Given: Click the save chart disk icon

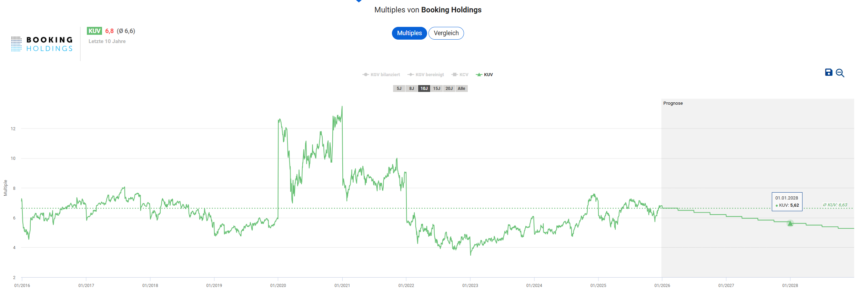Looking at the screenshot, I should tap(828, 72).
